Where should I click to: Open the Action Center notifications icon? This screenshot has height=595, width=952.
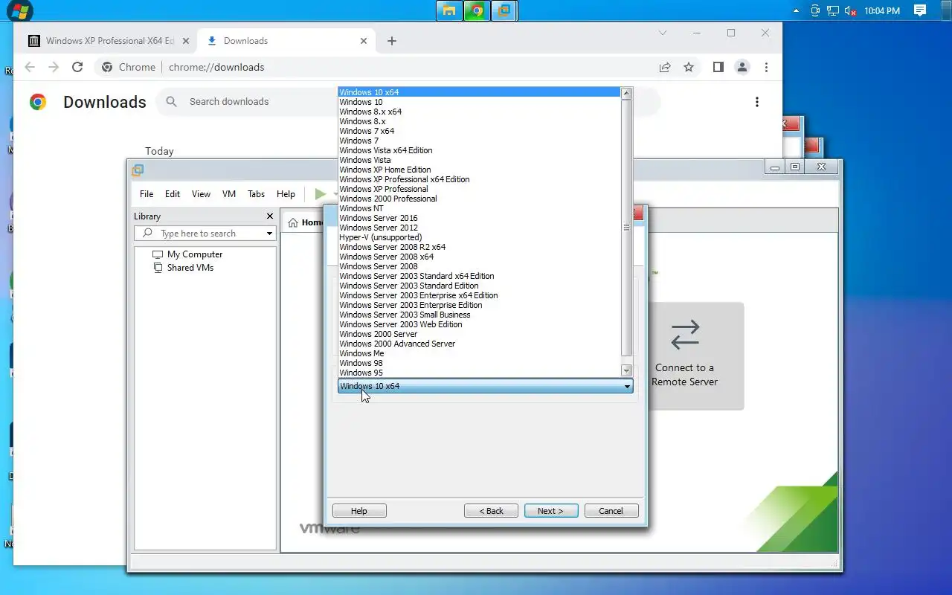(x=920, y=10)
